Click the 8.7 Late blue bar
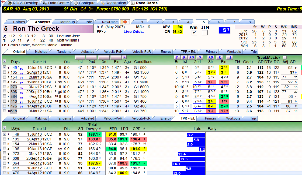The image size is (302, 175). [x=196, y=135]
